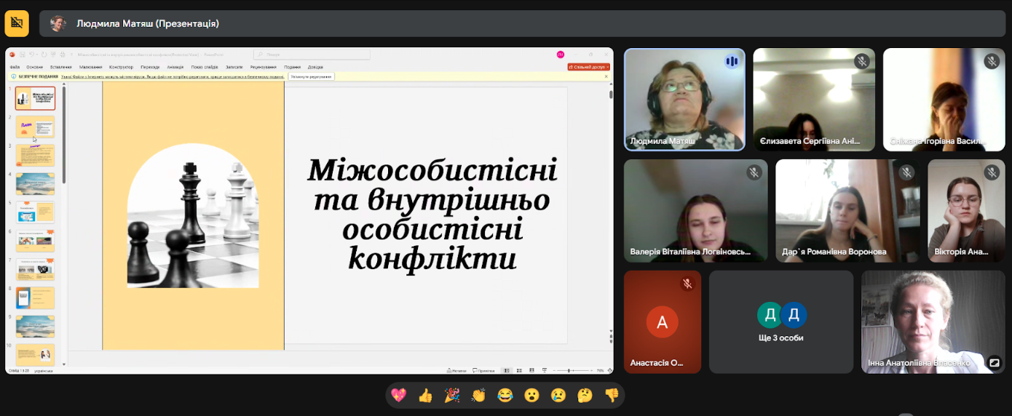Open the Вставлення ribbon tab

tap(61, 67)
